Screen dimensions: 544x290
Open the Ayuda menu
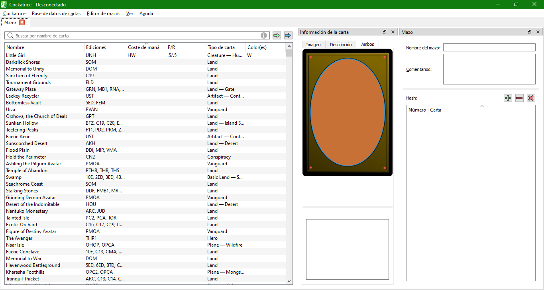pyautogui.click(x=146, y=14)
